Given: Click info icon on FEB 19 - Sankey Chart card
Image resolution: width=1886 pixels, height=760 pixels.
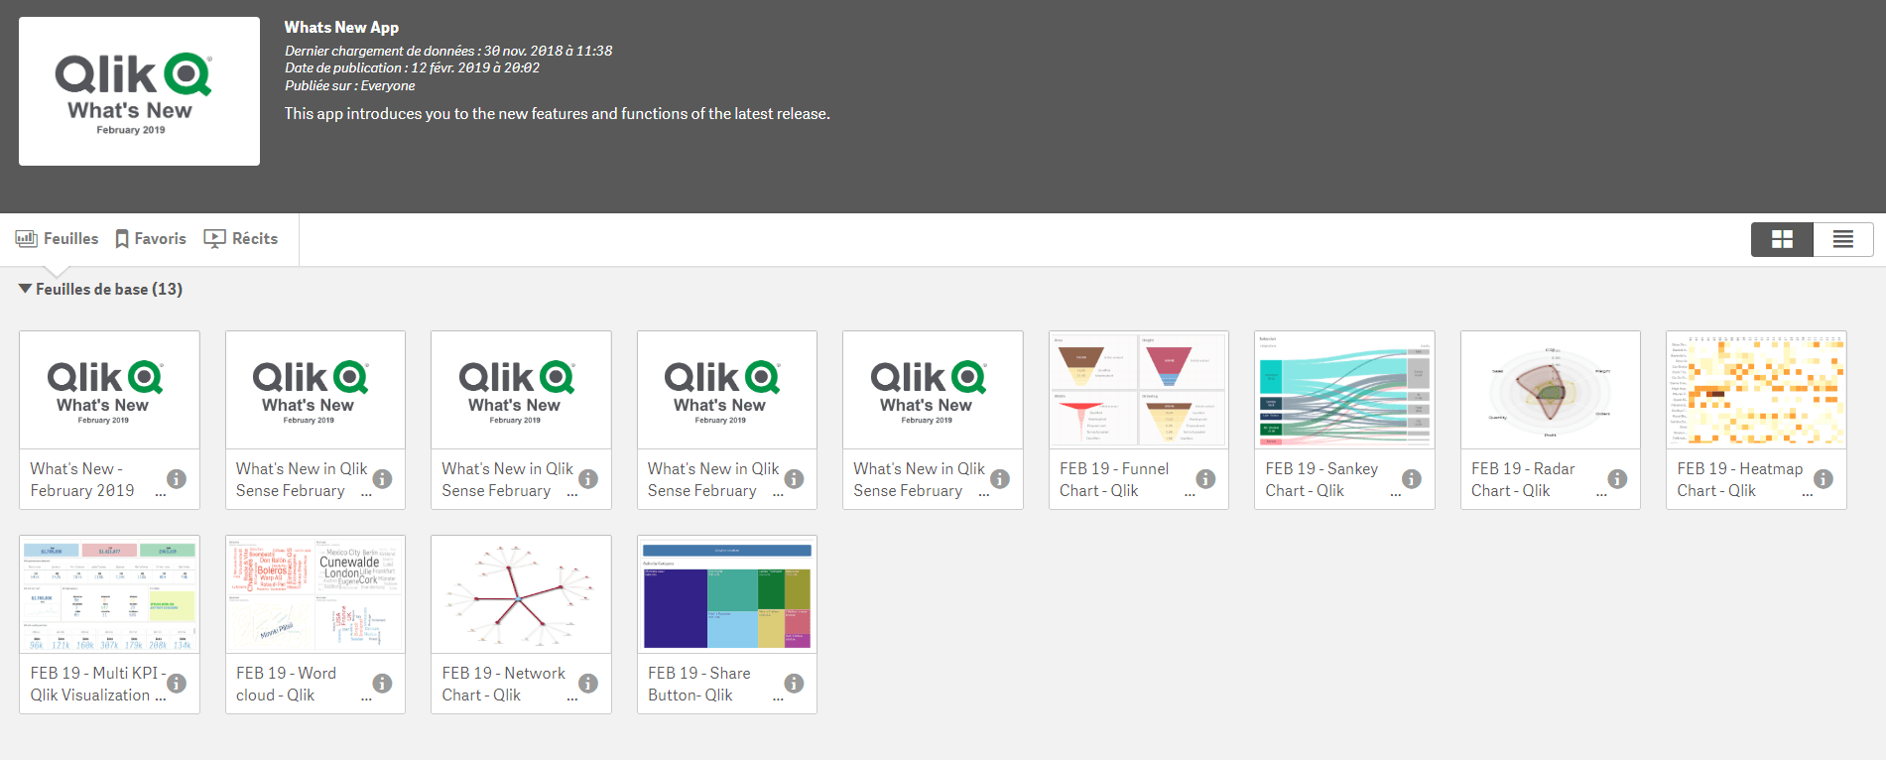Looking at the screenshot, I should 1412,479.
